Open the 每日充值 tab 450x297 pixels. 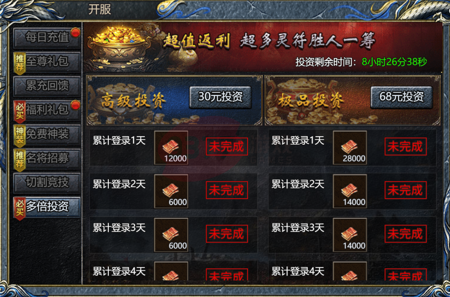[47, 38]
